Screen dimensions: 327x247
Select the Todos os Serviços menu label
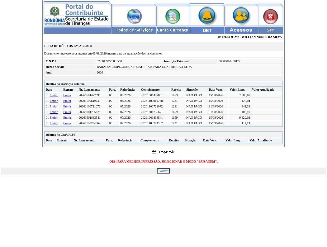(x=134, y=30)
